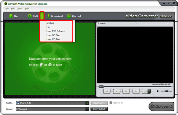Image resolution: width=178 pixels, height=115 pixels.
Task: Open the Tools menu
Action: click(20, 9)
